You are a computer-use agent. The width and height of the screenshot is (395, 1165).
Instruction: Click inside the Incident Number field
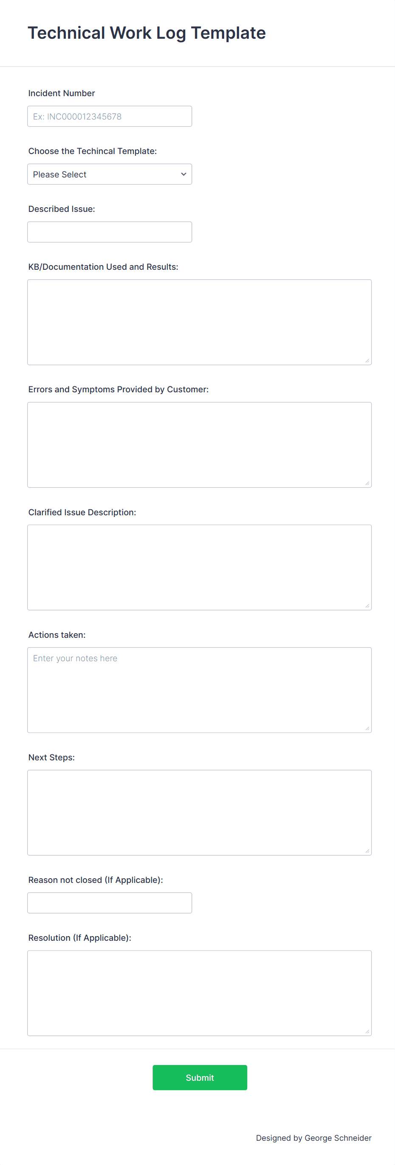coord(109,116)
